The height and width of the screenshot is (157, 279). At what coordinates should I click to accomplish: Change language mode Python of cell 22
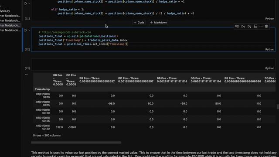click(x=270, y=49)
